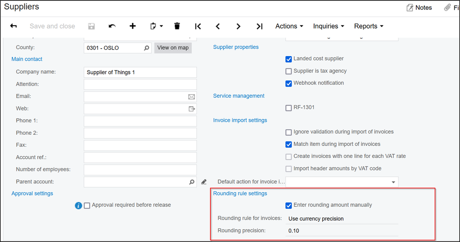Open the Reports menu

[x=368, y=26]
